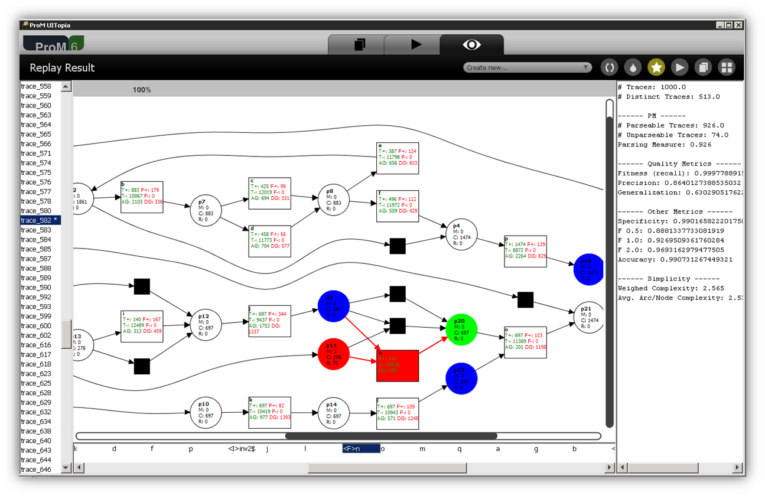Click the 'Weighed Complexity: 2.565' line

pyautogui.click(x=671, y=288)
